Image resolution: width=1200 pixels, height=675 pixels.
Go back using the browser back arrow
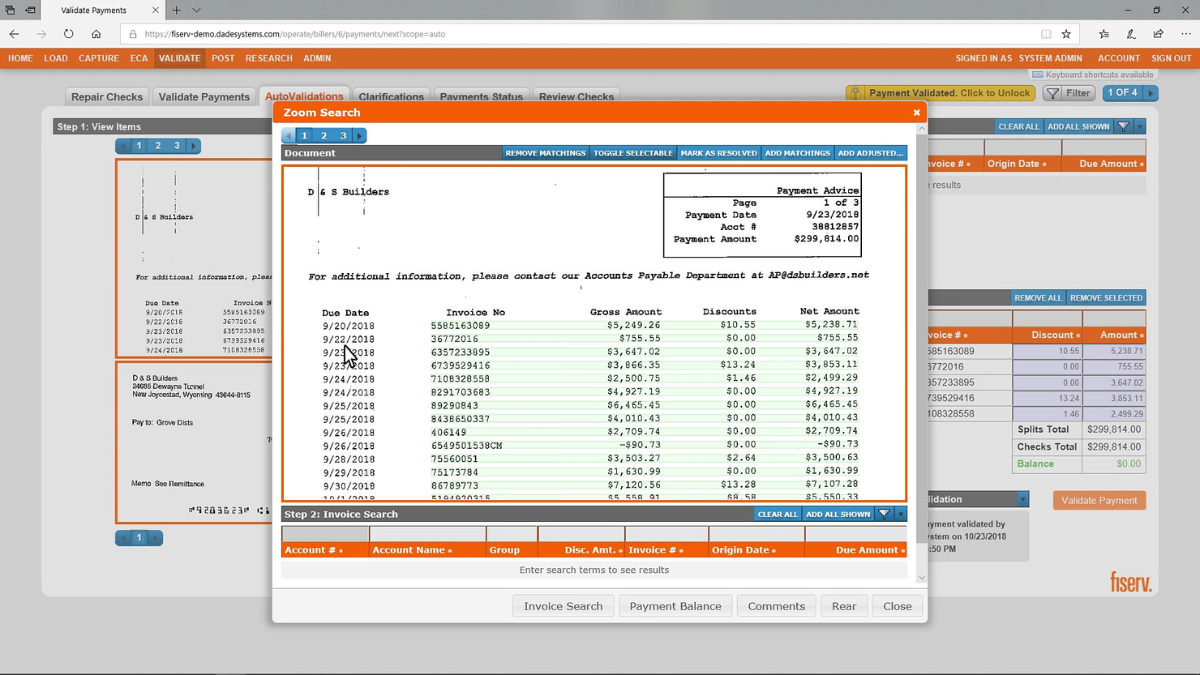(x=13, y=34)
